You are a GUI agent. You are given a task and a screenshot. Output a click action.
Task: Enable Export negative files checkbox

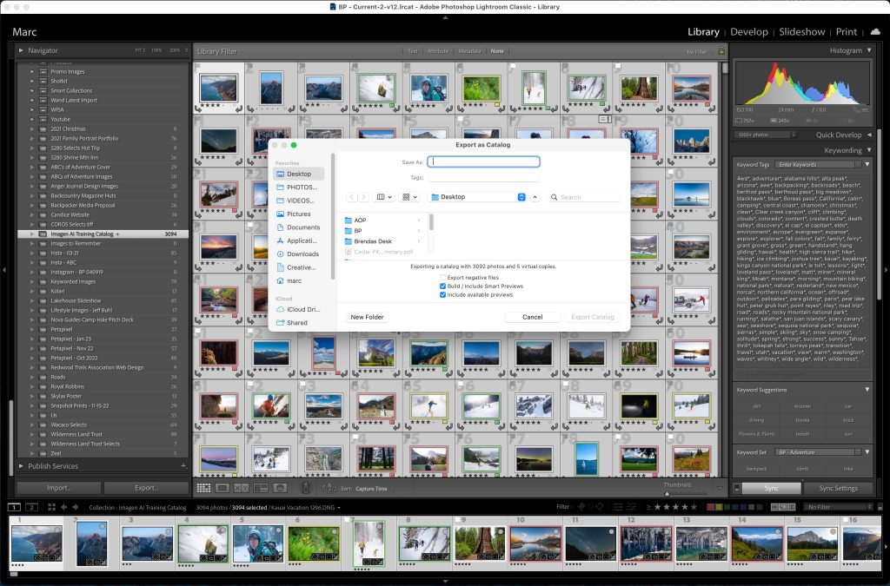[x=443, y=277]
